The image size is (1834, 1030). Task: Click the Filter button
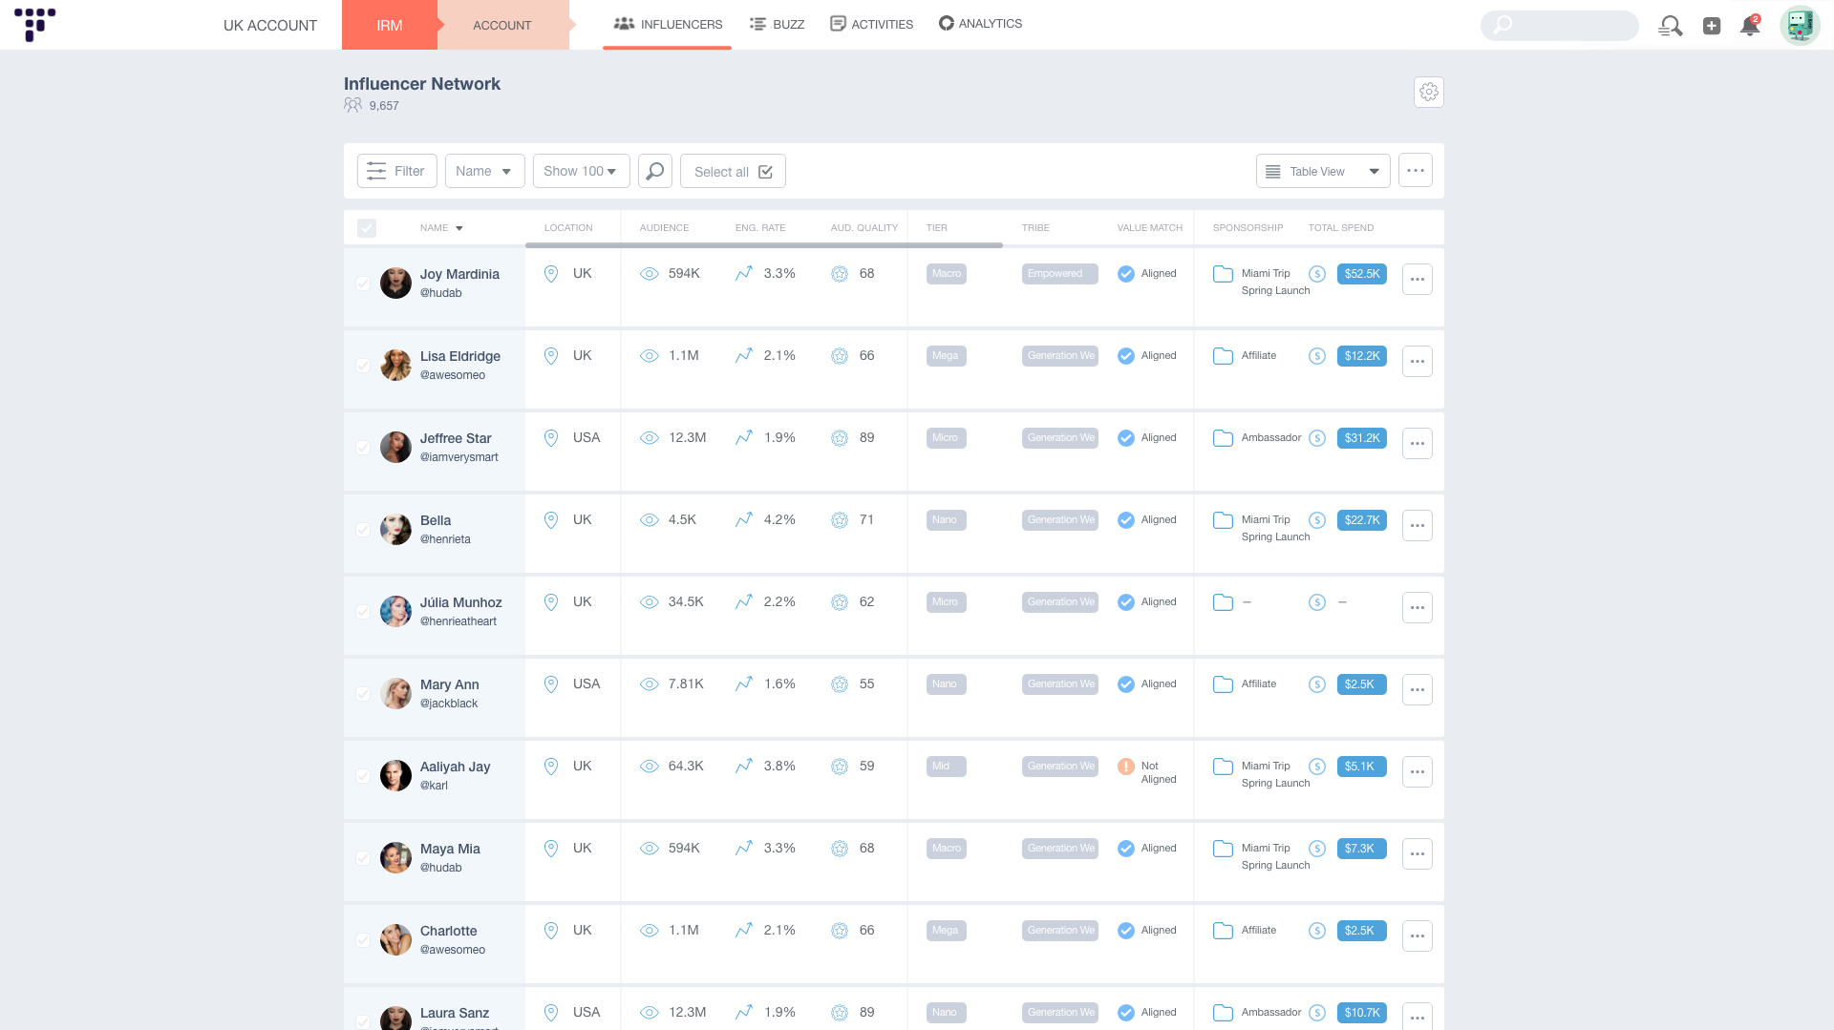[397, 171]
